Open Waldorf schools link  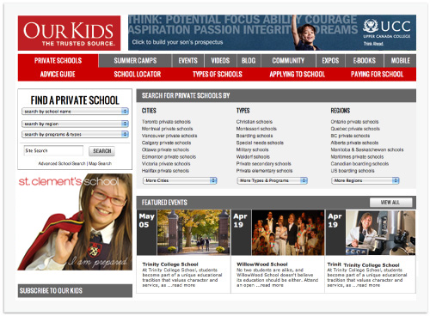click(x=253, y=157)
